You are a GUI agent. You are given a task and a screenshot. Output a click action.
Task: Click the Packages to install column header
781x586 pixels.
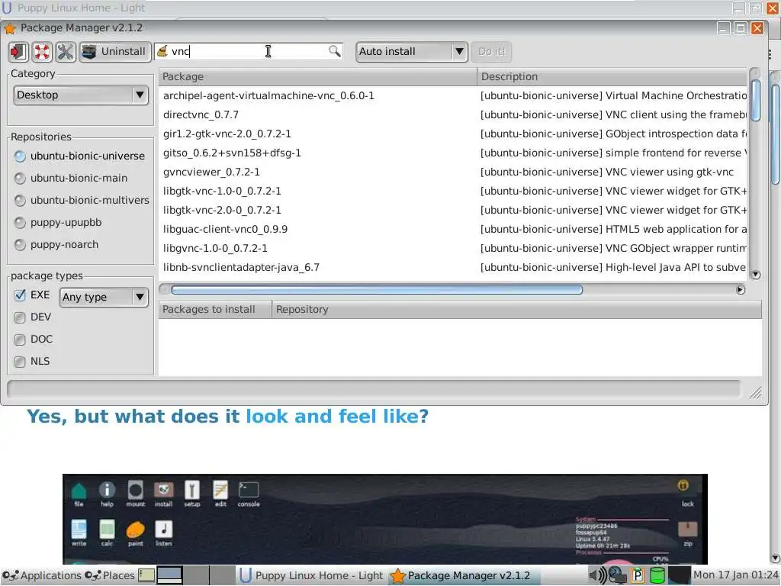tap(215, 310)
